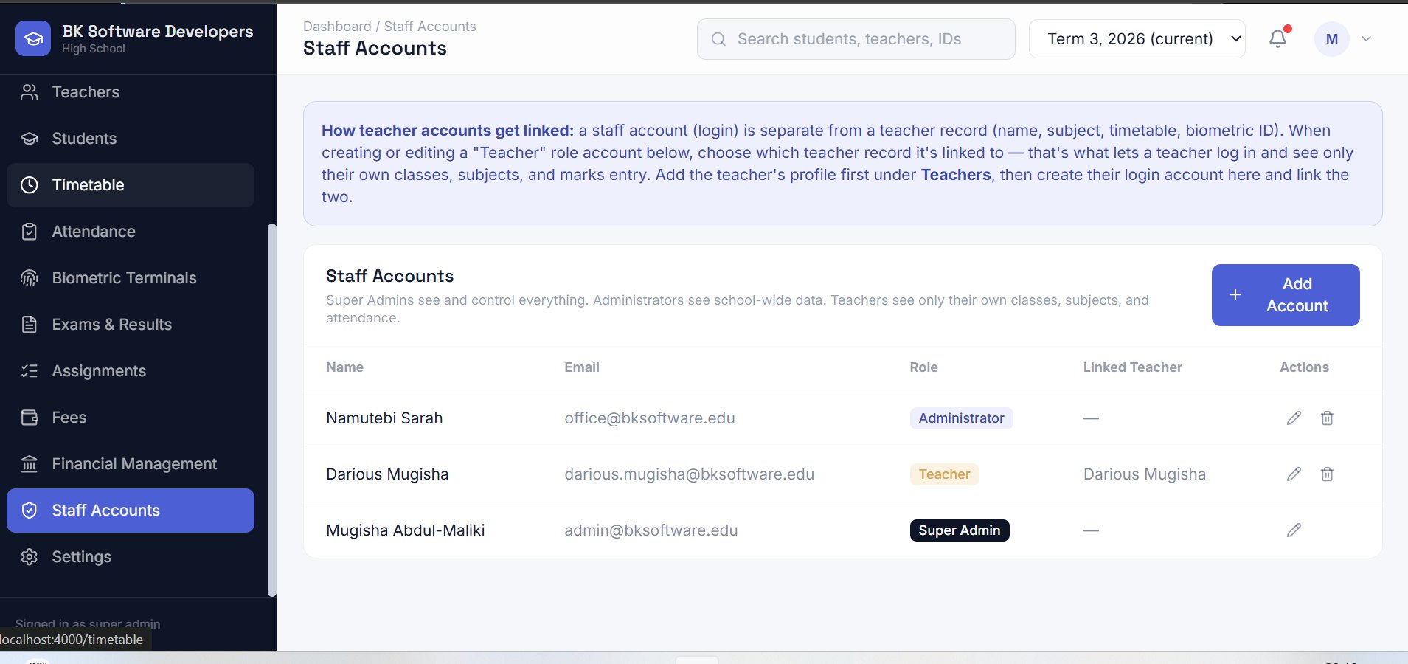
Task: Click the Super Admin role badge
Action: click(959, 530)
